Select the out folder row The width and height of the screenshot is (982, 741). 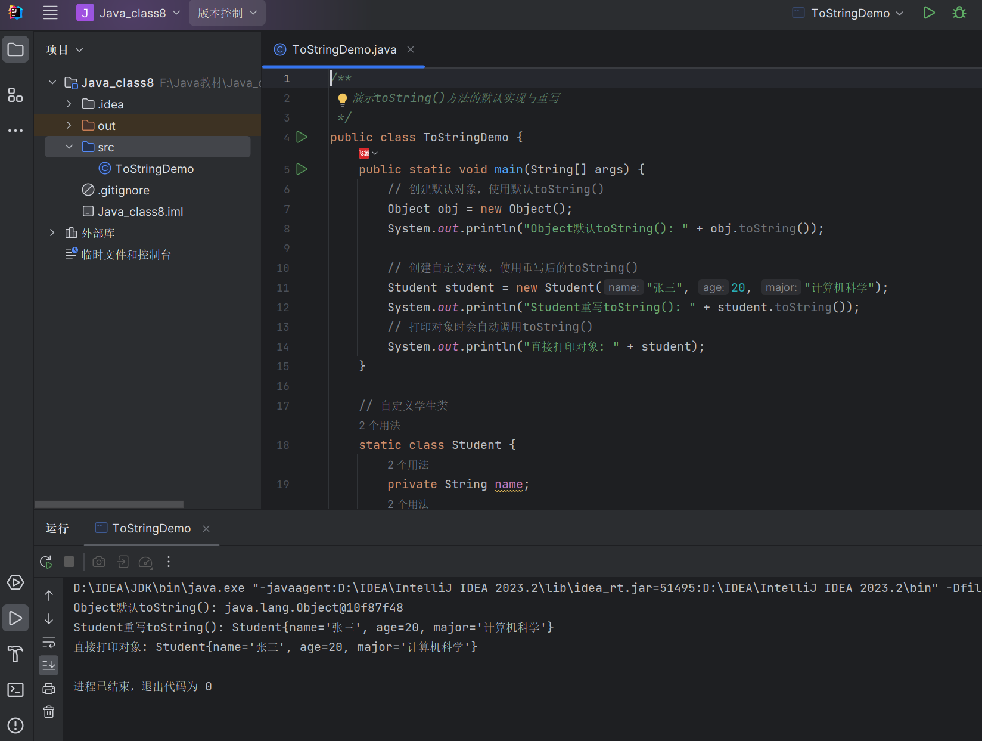pyautogui.click(x=148, y=126)
